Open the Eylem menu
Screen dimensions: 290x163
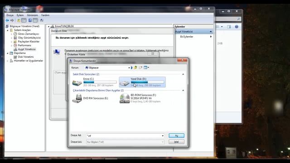coord(20,15)
